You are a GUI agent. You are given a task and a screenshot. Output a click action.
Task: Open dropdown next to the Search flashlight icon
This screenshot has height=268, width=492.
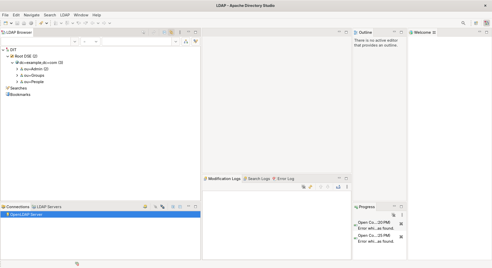47,23
